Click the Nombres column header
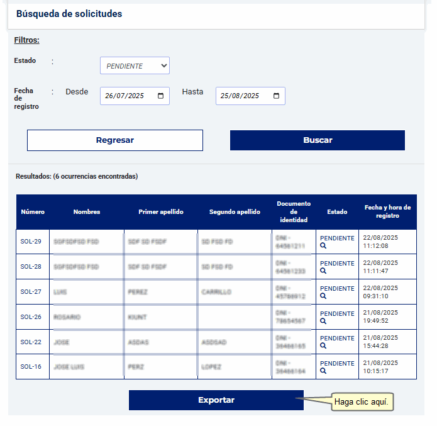Viewport: 437px width, 426px height. pos(87,212)
